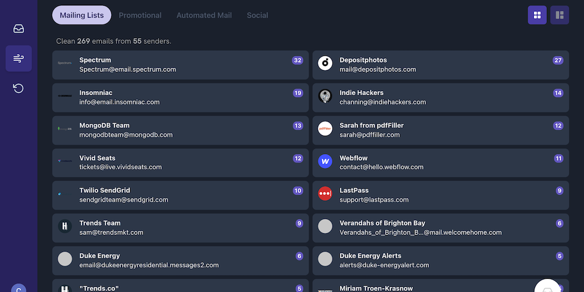Open the Insomniac sender card
Screen dimensions: 584x292
point(180,98)
